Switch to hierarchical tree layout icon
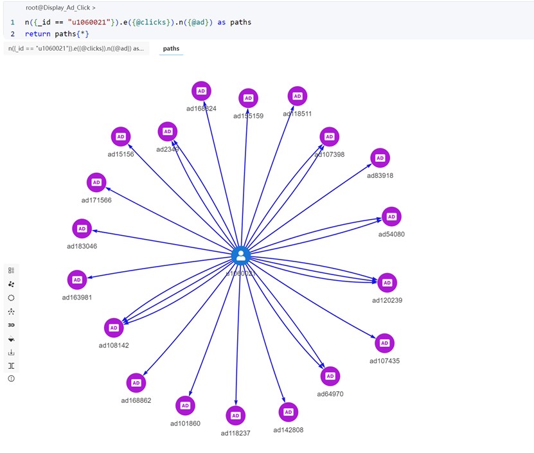 (x=11, y=312)
